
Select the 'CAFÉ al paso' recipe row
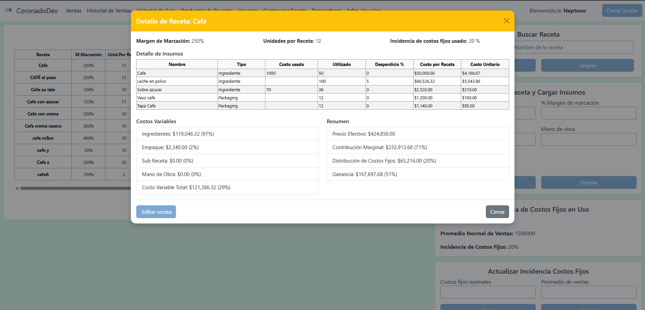pyautogui.click(x=72, y=77)
